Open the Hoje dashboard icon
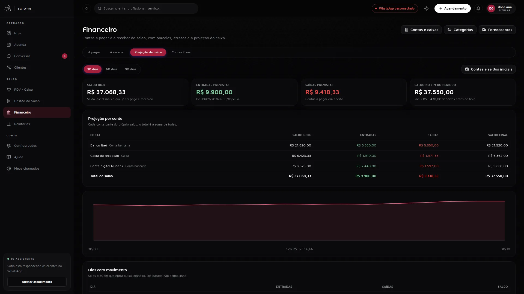 (x=9, y=33)
